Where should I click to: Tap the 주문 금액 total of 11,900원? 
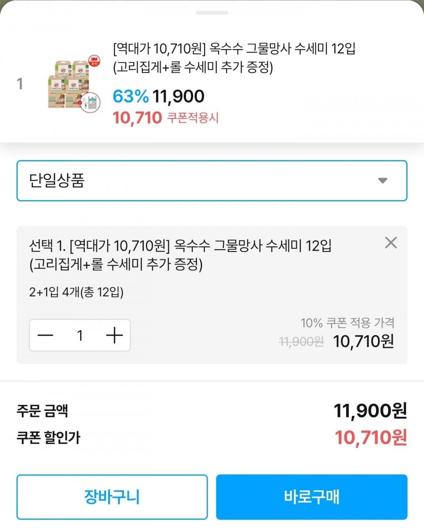[370, 411]
